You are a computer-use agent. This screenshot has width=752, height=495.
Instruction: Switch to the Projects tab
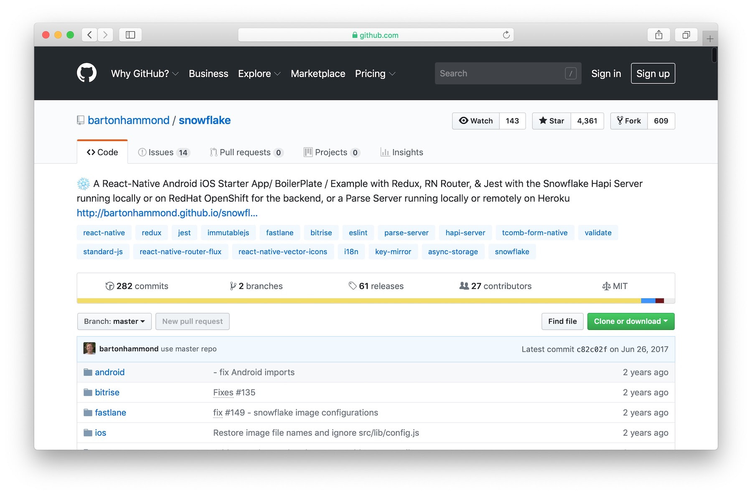tap(332, 152)
